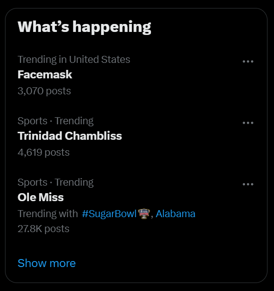Open the Trinidad Chambliss trending topic
Screen dimensions: 274x291
69,136
